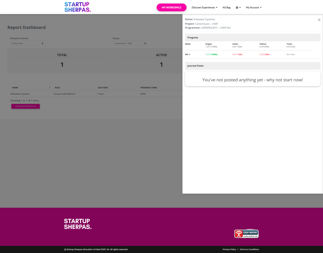
Task: Click 'Showing 1 to 1 of 1 entry' text
Action: [25, 100]
